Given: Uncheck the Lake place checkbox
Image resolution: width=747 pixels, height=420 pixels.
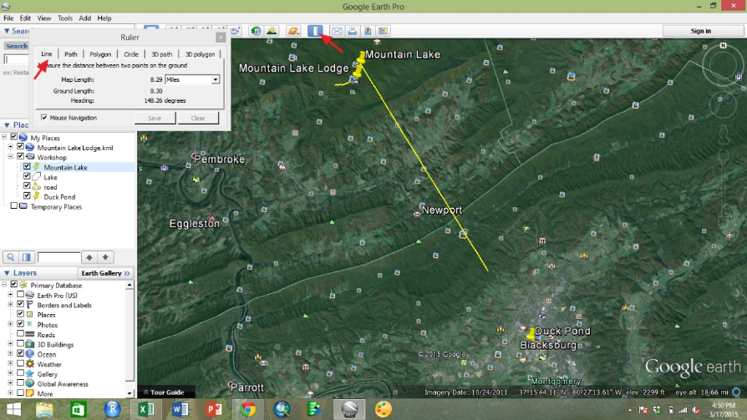Looking at the screenshot, I should tap(27, 176).
